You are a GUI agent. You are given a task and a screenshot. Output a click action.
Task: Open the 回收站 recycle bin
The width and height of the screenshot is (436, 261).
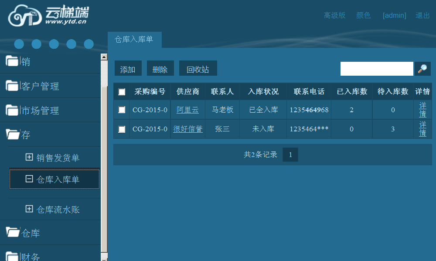tap(198, 68)
